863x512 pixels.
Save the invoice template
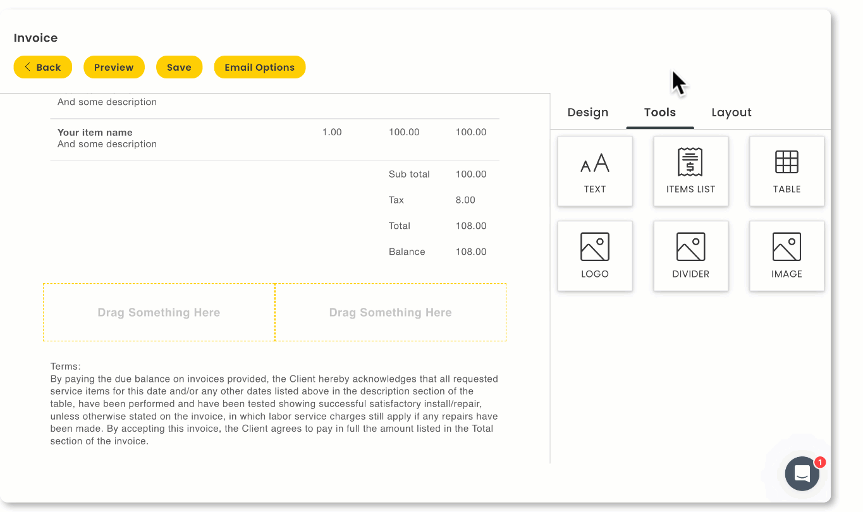click(x=179, y=67)
